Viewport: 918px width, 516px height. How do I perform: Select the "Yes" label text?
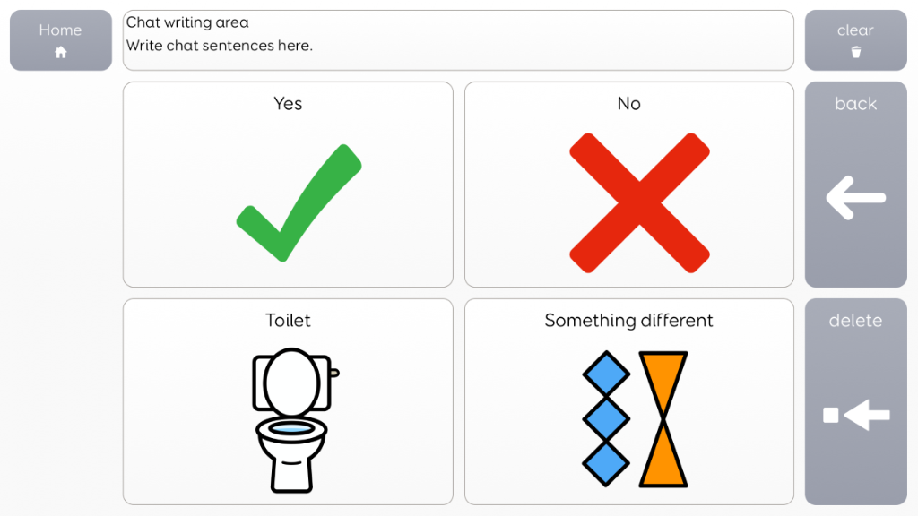pos(288,104)
